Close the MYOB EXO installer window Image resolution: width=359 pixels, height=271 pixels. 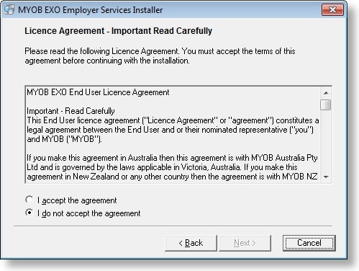pyautogui.click(x=332, y=10)
